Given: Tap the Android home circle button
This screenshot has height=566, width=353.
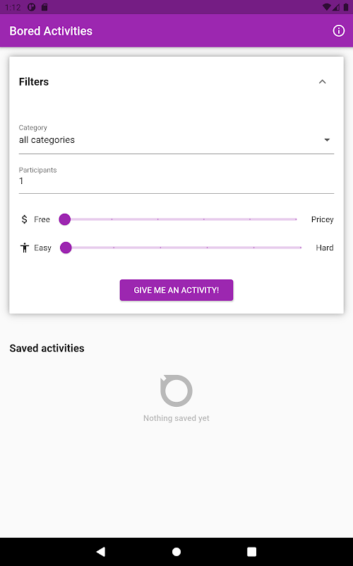Looking at the screenshot, I should tap(176, 552).
